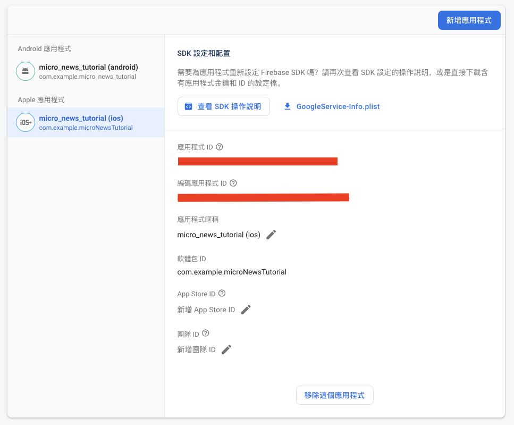Image resolution: width=514 pixels, height=425 pixels.
Task: Open help icon next to 編碼應用程式 ID
Action: [233, 183]
